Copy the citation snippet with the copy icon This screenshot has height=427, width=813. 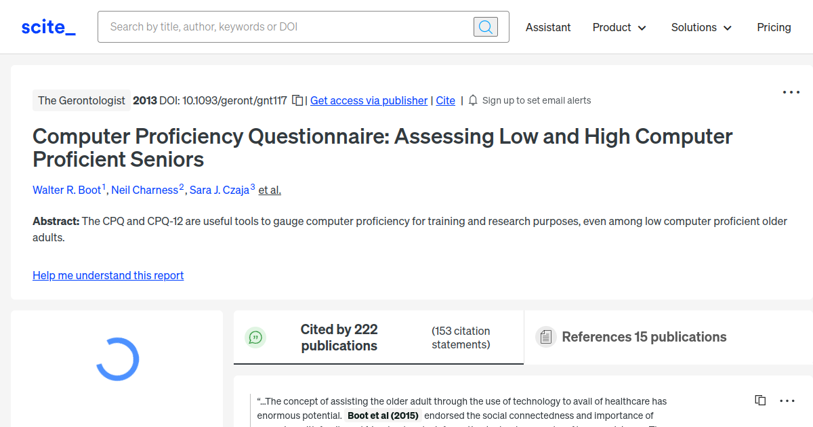coord(759,400)
